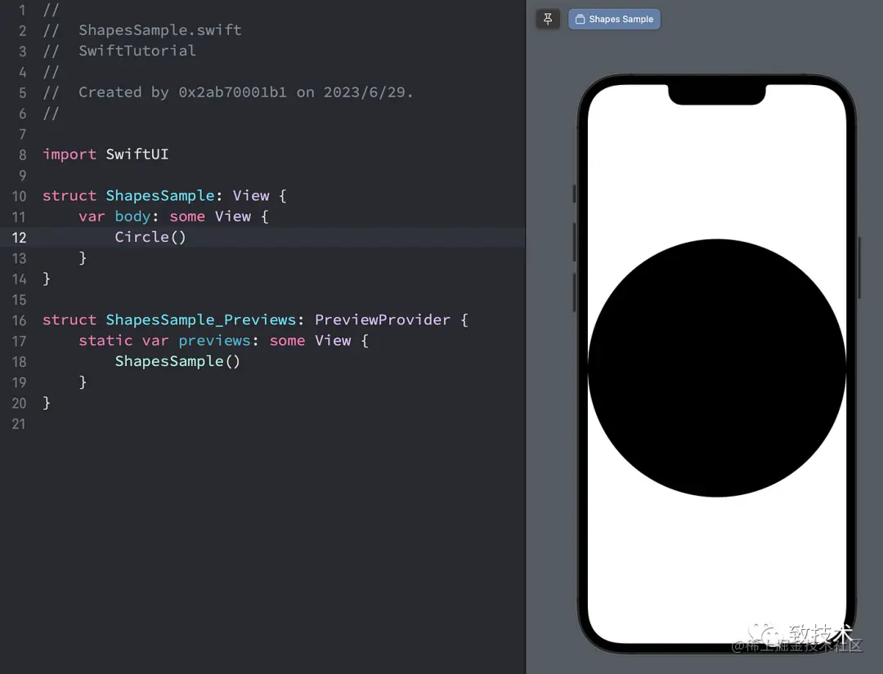Click the closing brace on line 14

pyautogui.click(x=47, y=279)
